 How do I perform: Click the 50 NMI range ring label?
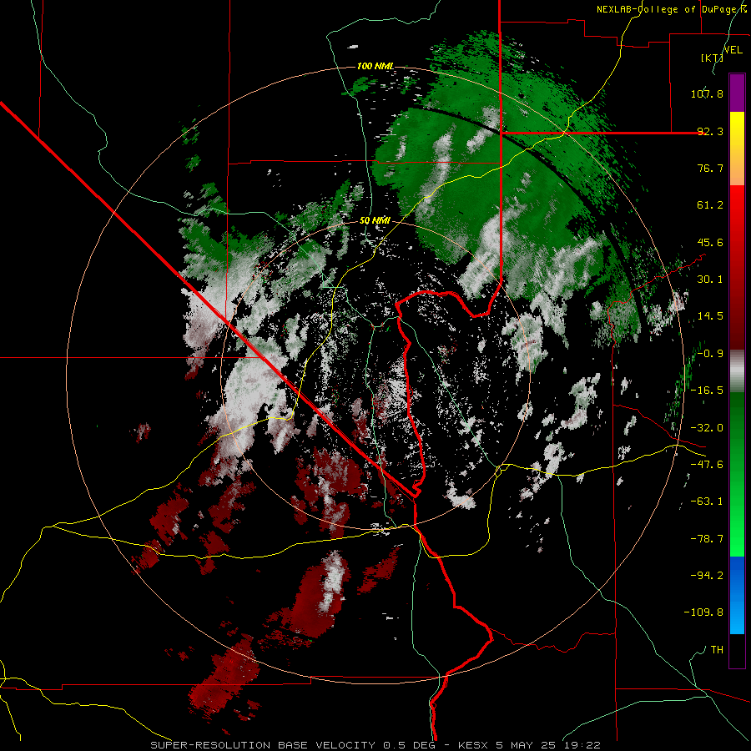pyautogui.click(x=375, y=221)
